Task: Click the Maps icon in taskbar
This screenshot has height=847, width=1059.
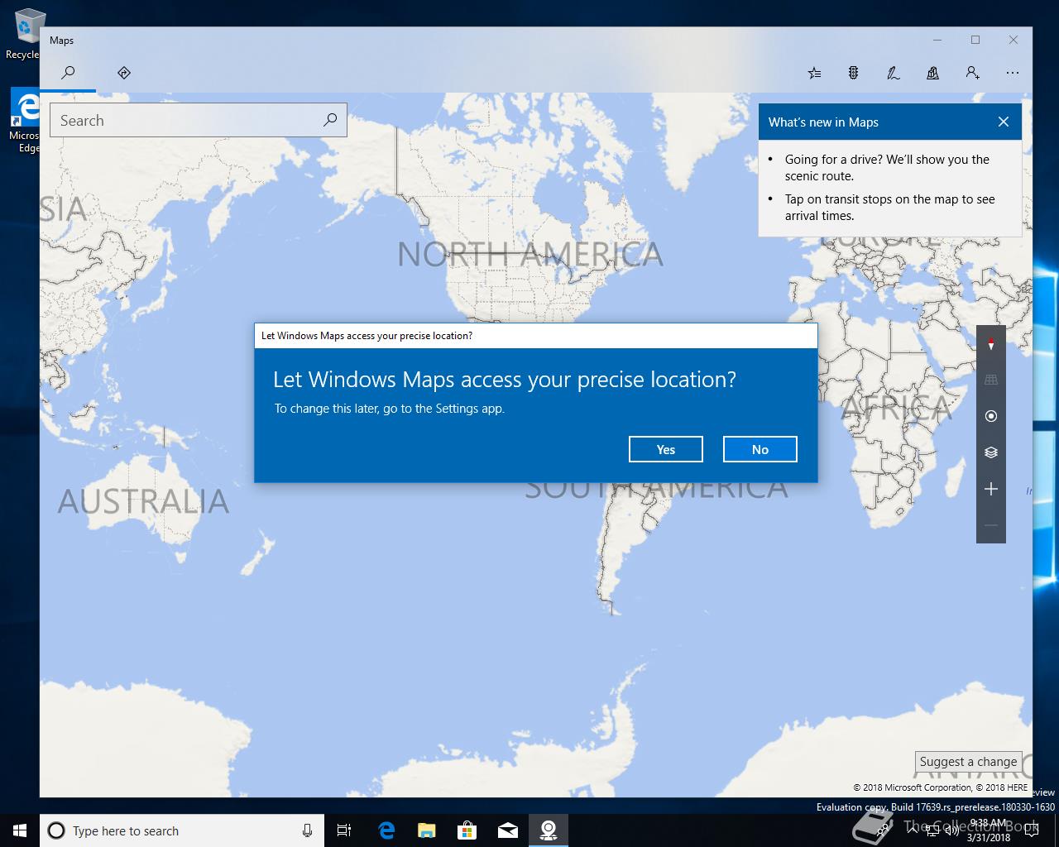Action: click(x=548, y=830)
